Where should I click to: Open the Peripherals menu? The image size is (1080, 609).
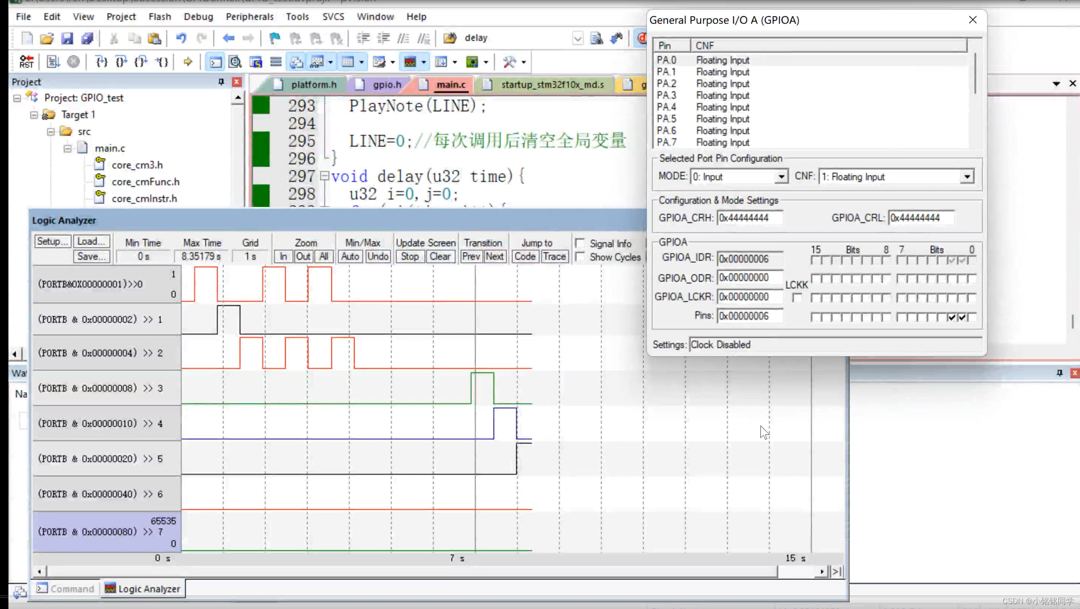point(249,17)
